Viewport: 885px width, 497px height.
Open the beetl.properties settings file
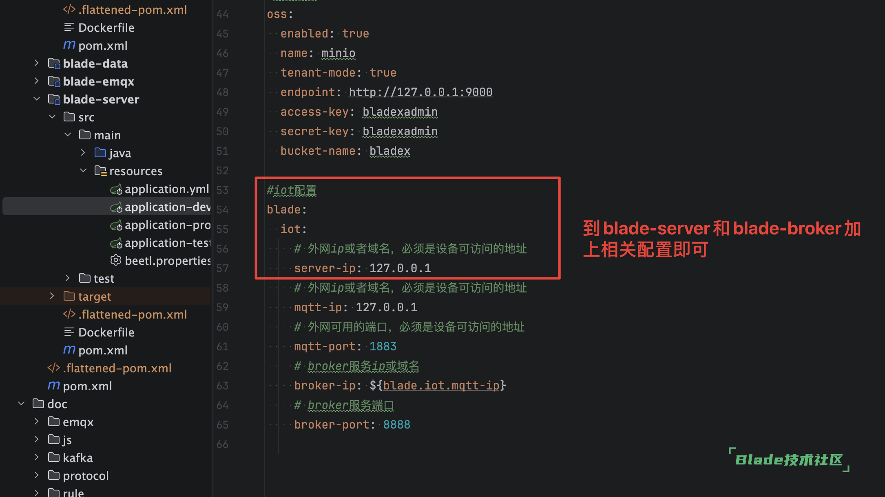click(167, 260)
